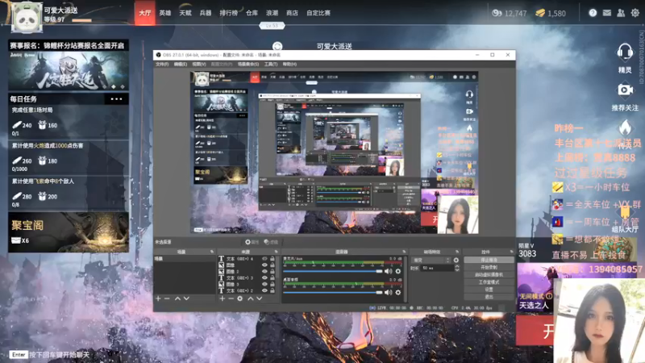Add a scene with the plus icon
The width and height of the screenshot is (645, 363).
[x=158, y=298]
